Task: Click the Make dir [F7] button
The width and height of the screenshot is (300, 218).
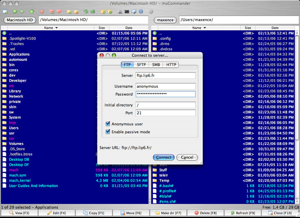Action: tap(168, 213)
